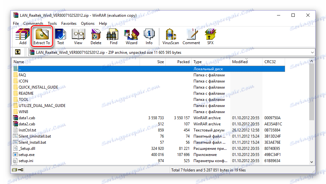326x184 pixels.
Task: Click the FAQ folder icon
Action: pyautogui.click(x=15, y=75)
